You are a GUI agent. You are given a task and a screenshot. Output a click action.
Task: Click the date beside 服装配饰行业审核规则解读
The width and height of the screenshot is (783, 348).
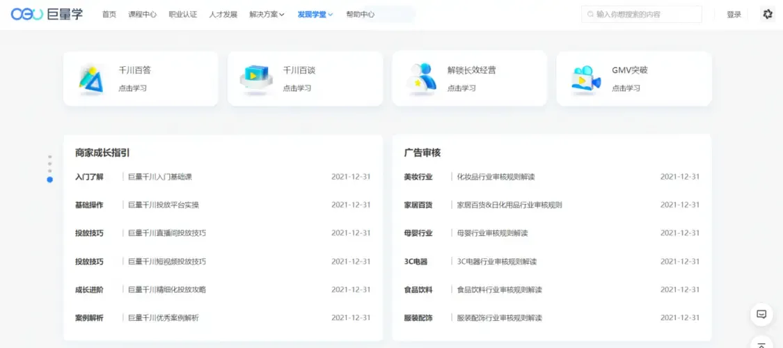(680, 318)
